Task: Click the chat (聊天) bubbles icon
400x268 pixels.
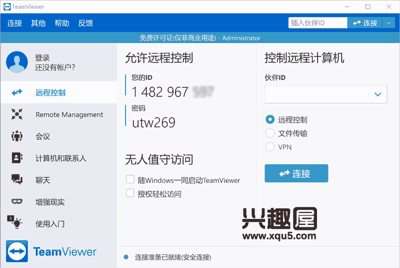Action: click(x=17, y=180)
